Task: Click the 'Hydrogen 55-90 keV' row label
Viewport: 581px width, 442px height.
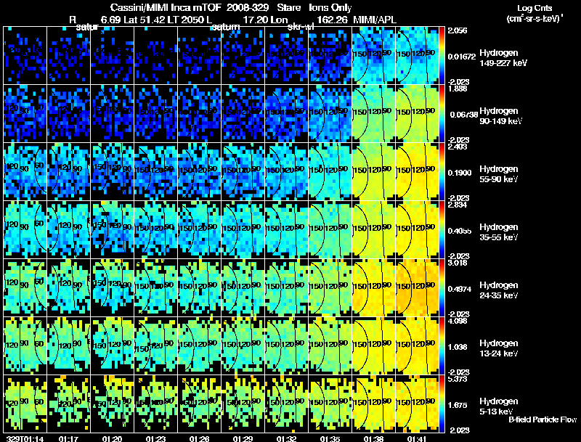Action: click(499, 174)
